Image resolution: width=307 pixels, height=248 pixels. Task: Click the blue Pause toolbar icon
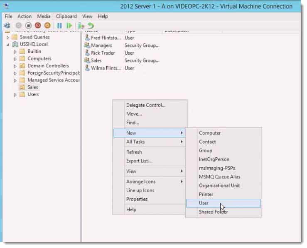click(59, 26)
